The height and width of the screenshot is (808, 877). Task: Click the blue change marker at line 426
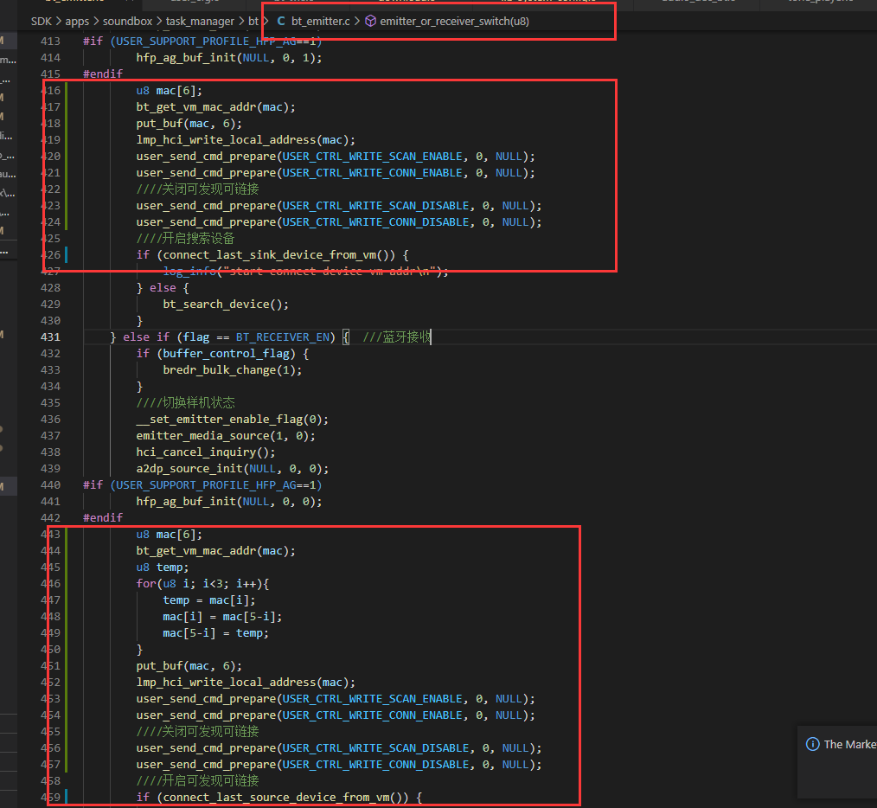[66, 254]
